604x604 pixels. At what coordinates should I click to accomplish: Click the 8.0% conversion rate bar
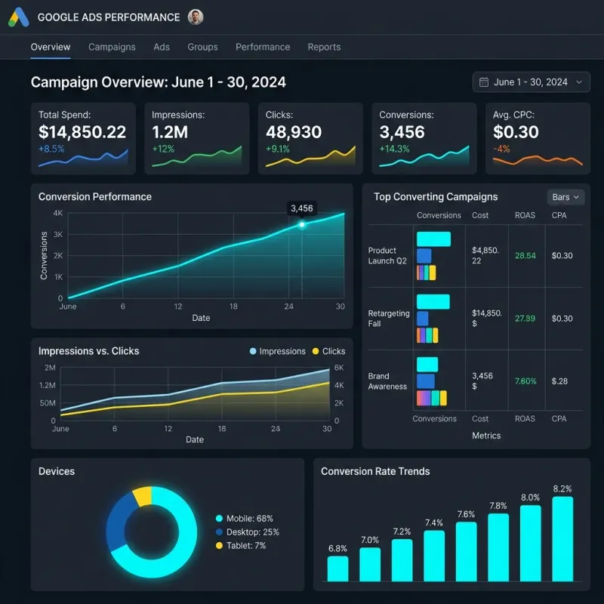[531, 543]
